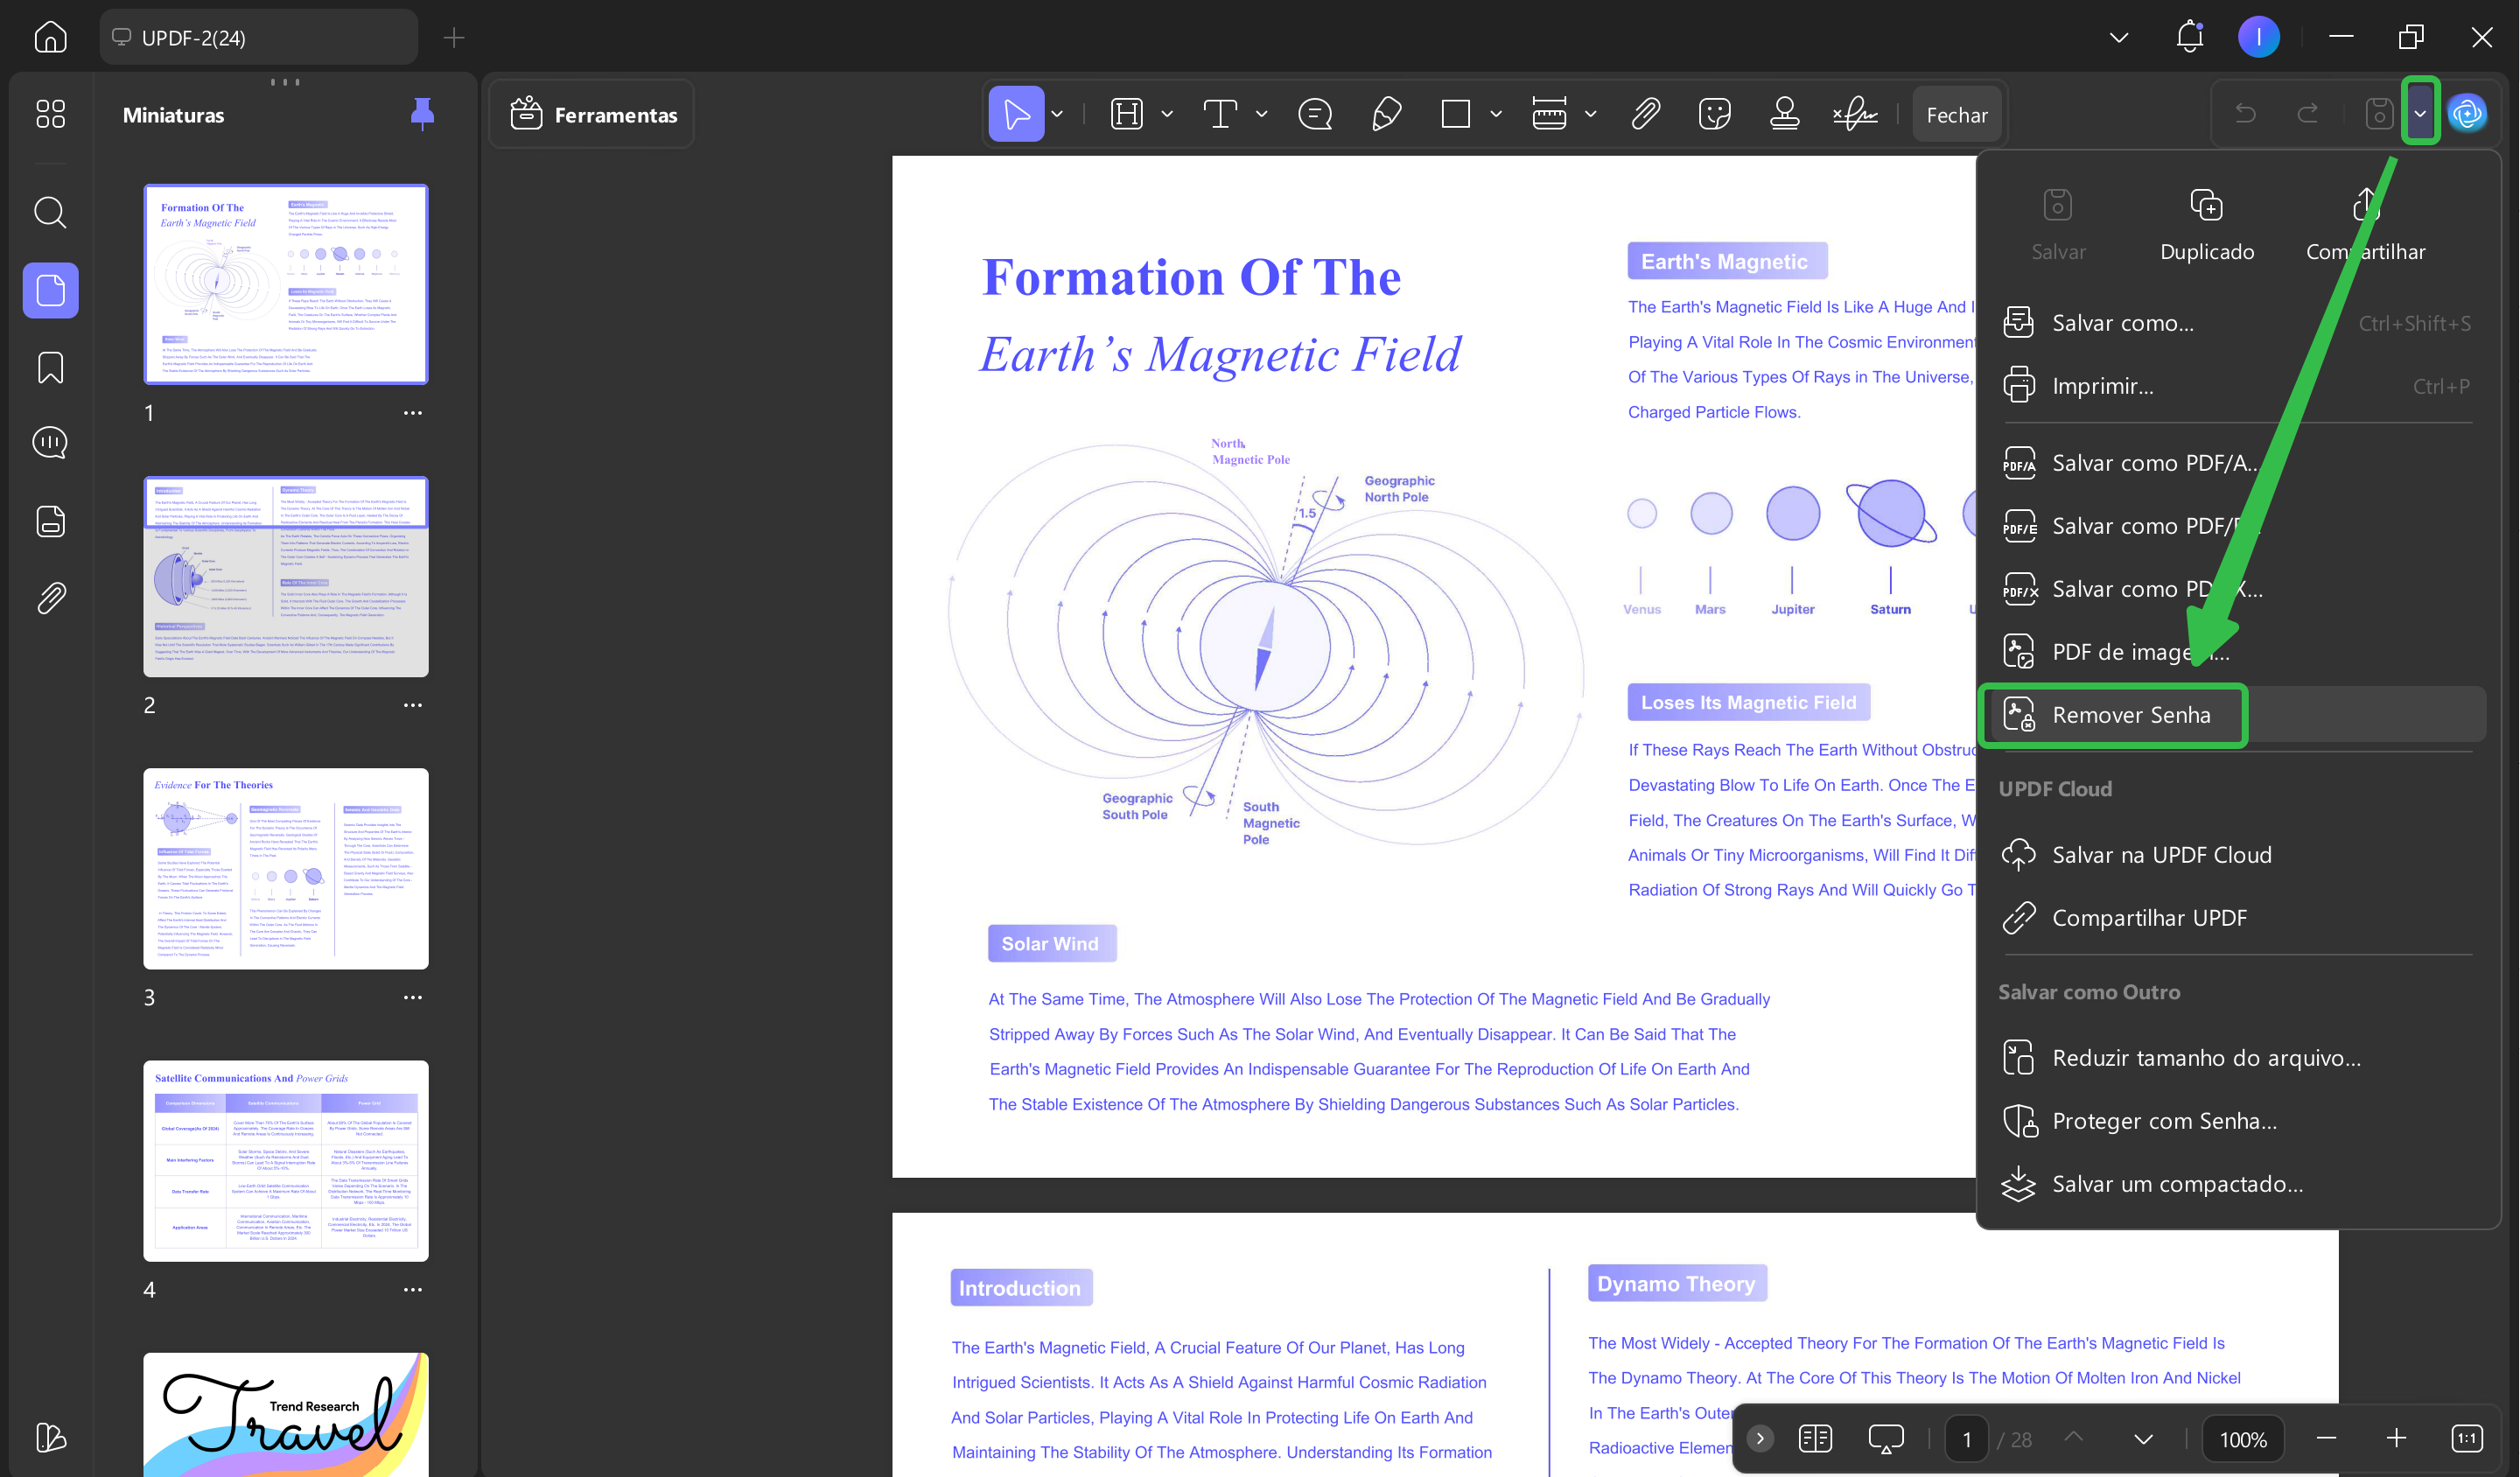Viewport: 2520px width, 1477px height.
Task: Expand the shape tool dropdown arrow
Action: 1496,114
